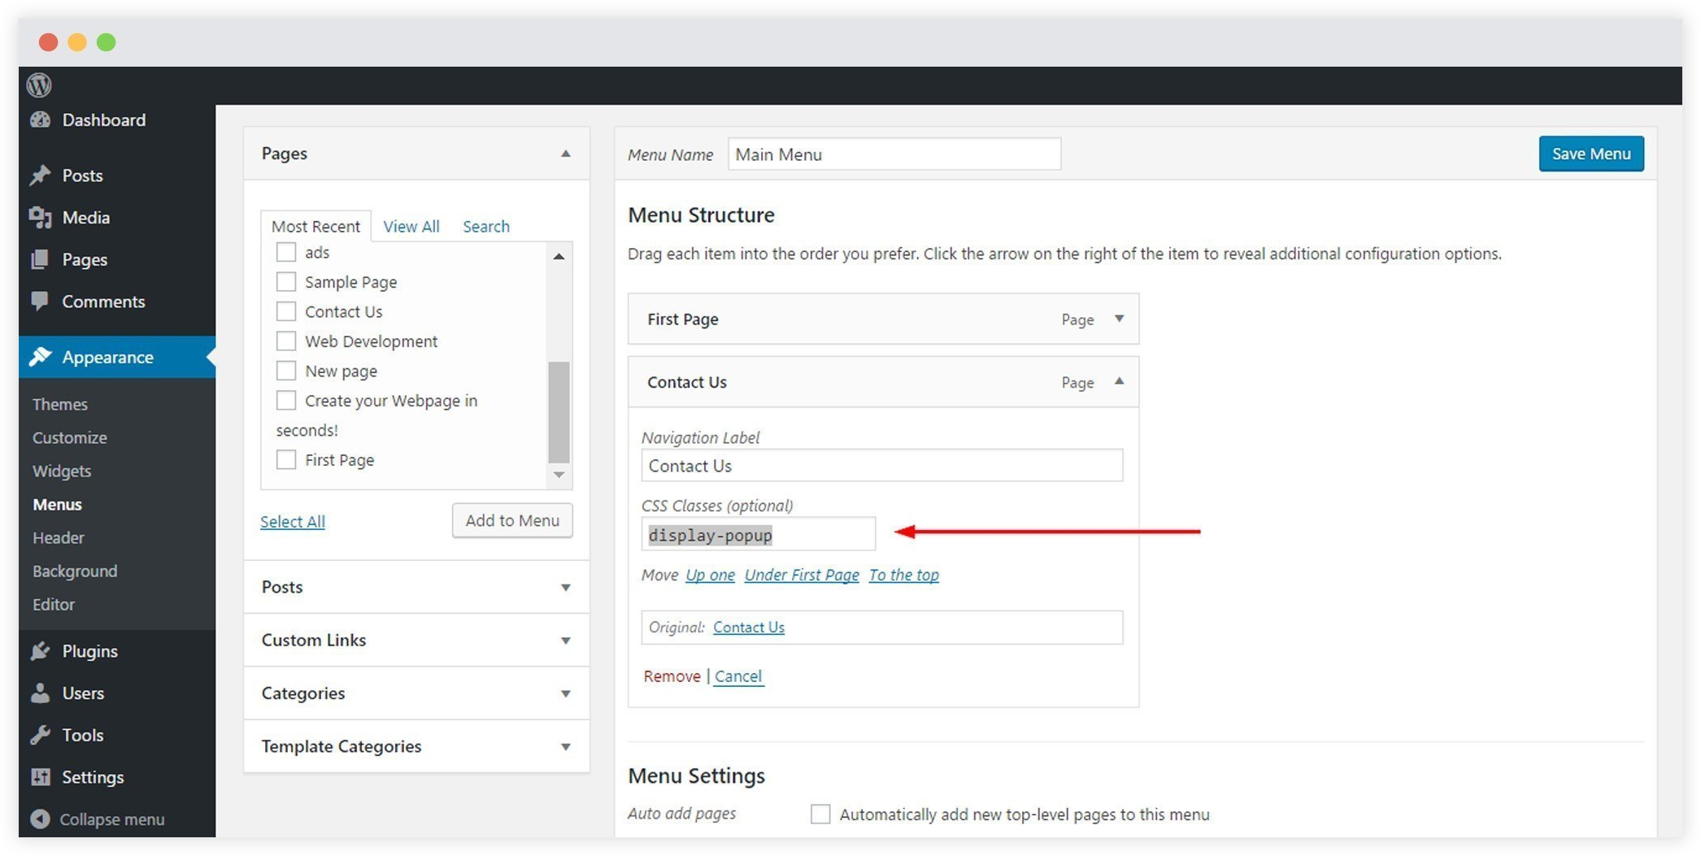Expand the Custom Links panel
1701x856 pixels.
[565, 641]
